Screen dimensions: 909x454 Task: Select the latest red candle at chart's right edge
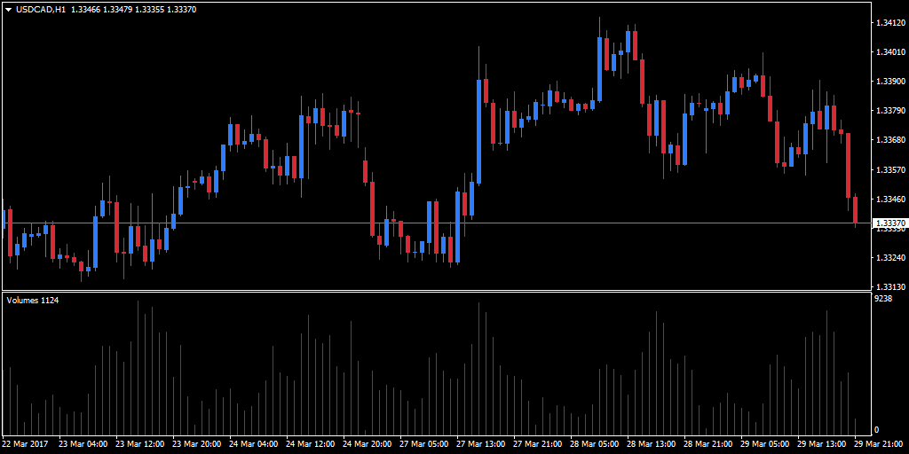click(x=855, y=210)
